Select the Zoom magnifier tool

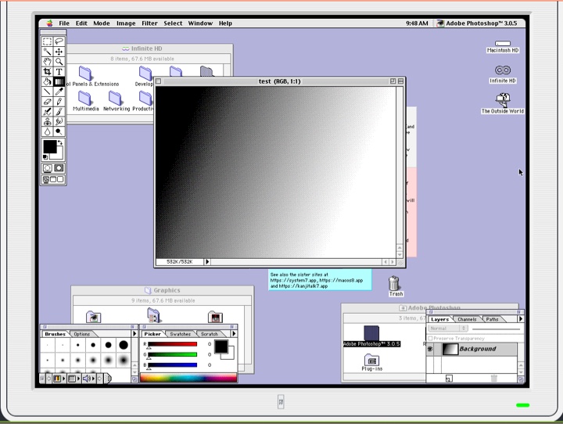pos(59,62)
